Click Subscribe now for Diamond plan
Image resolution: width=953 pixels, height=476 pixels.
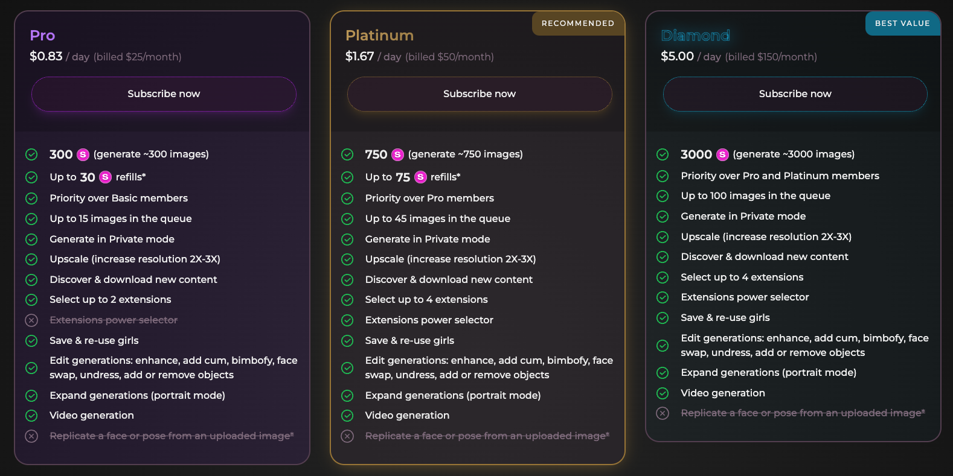pos(795,94)
